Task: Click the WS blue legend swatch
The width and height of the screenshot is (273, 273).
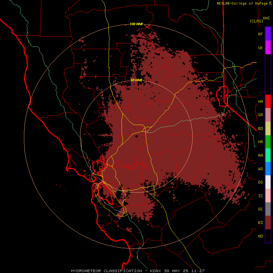Action: pos(268,169)
